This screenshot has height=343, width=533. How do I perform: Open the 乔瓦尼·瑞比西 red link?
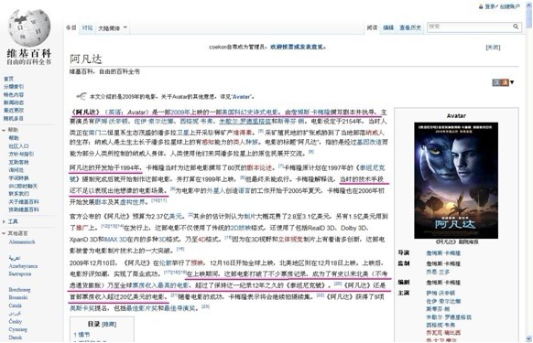[443, 332]
